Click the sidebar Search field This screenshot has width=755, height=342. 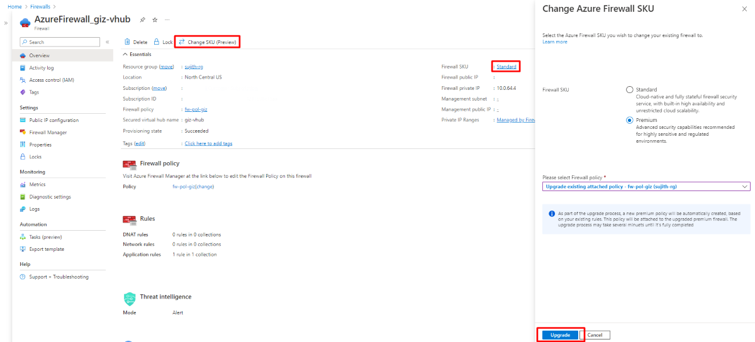pyautogui.click(x=60, y=42)
